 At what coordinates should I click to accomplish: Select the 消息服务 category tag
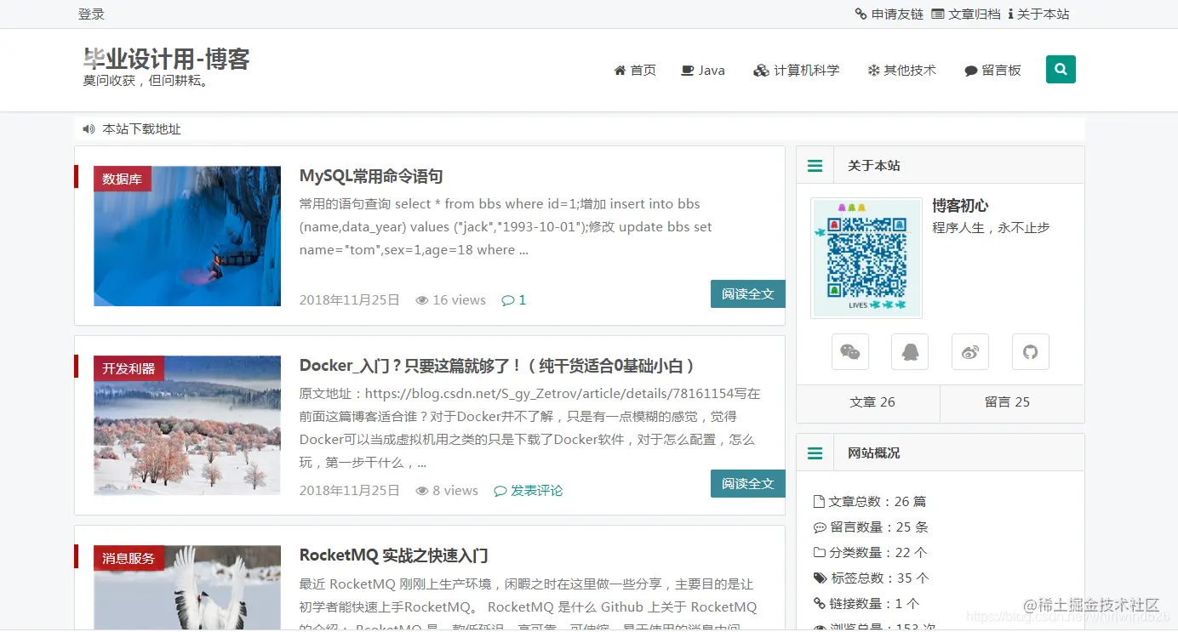pyautogui.click(x=129, y=558)
